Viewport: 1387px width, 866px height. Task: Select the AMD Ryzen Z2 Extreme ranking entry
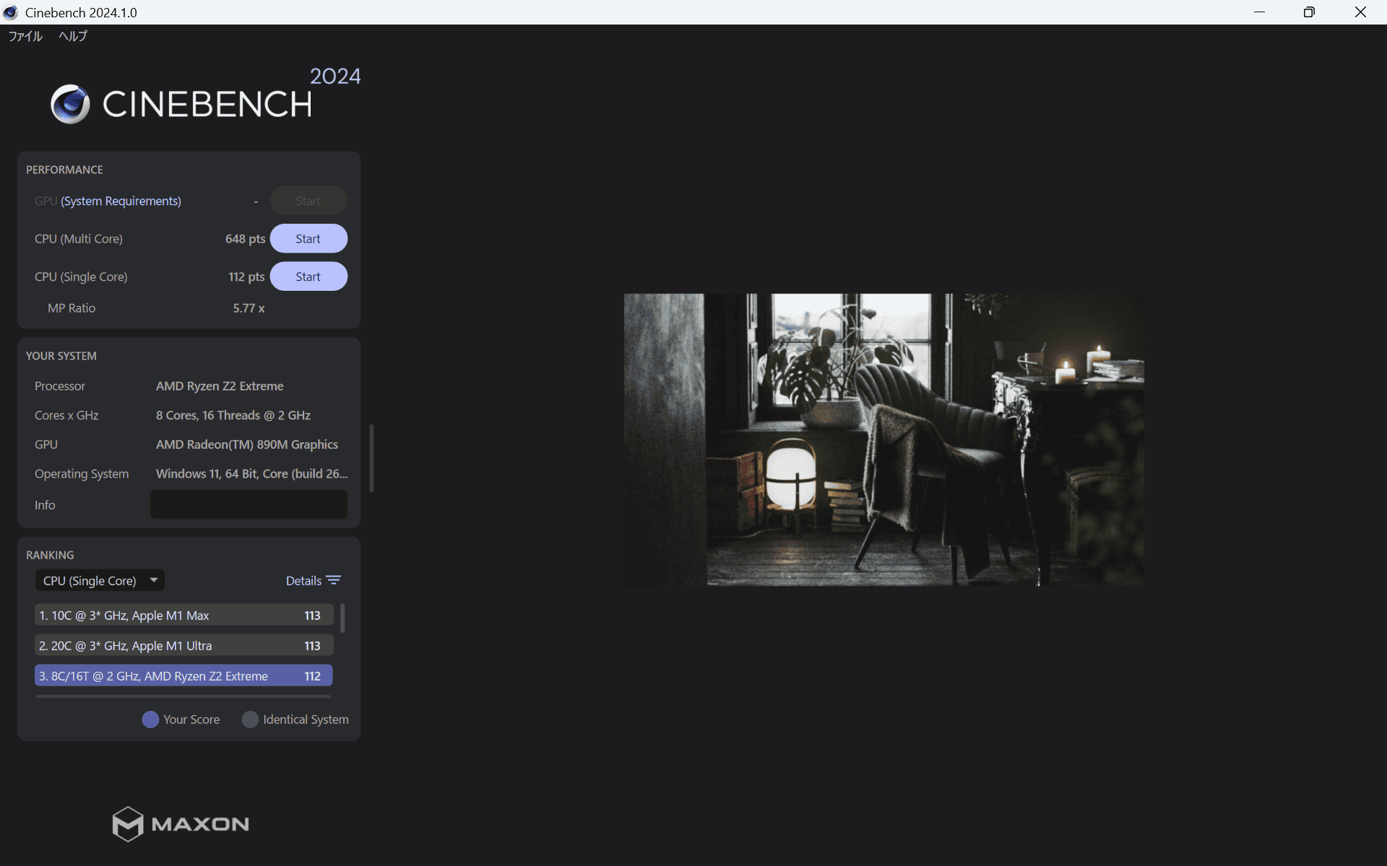183,675
